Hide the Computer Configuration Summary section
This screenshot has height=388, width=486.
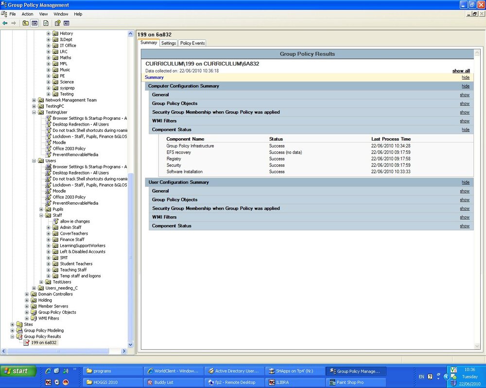(466, 86)
